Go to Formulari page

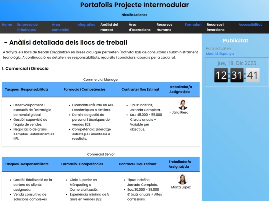(193, 25)
